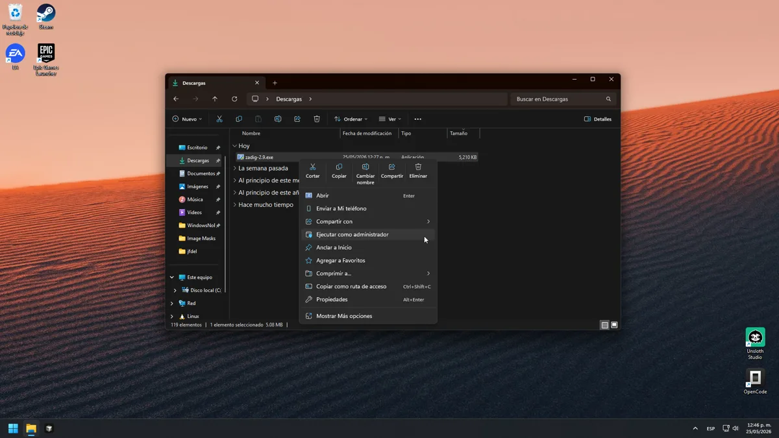Click the toolbar share icon

point(297,119)
